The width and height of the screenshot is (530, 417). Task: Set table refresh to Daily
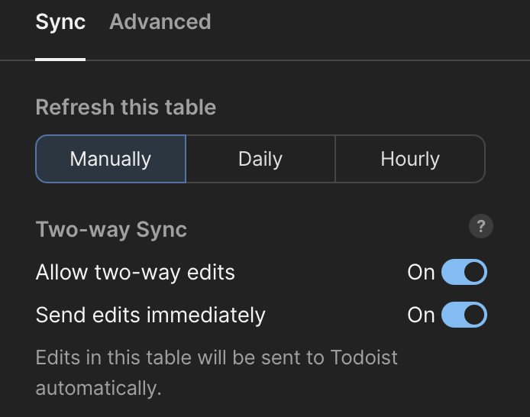260,159
